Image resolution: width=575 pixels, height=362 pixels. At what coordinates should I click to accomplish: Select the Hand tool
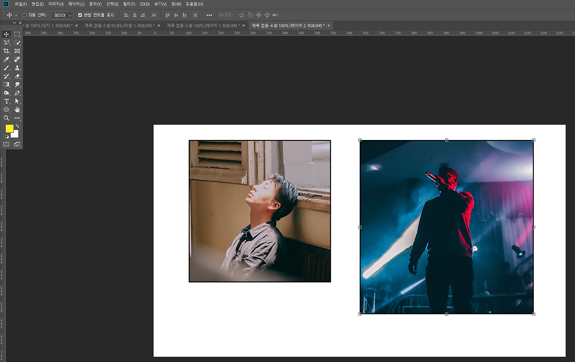(17, 110)
